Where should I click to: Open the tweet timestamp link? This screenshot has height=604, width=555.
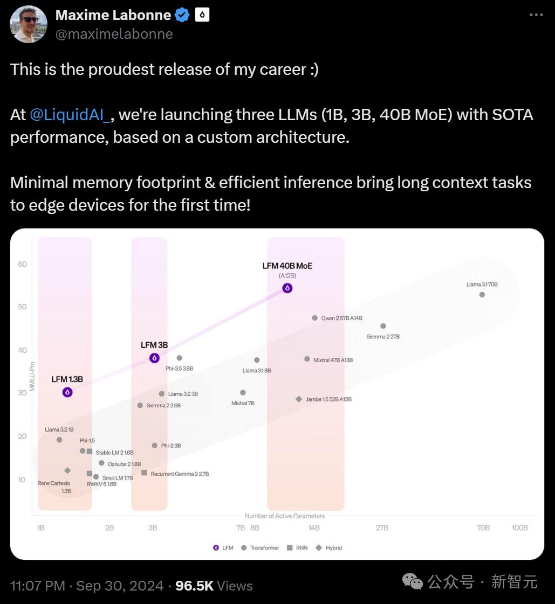click(86, 586)
